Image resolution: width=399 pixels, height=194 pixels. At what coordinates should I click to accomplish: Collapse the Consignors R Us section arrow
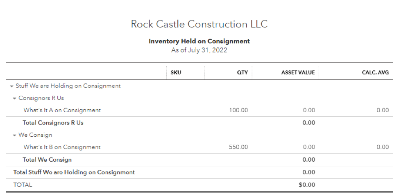coord(15,99)
